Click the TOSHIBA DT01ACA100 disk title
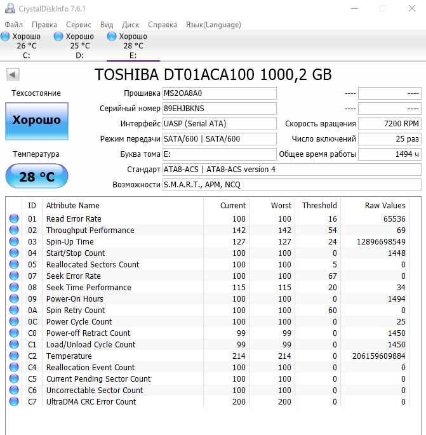The height and width of the screenshot is (435, 426). pos(213,74)
